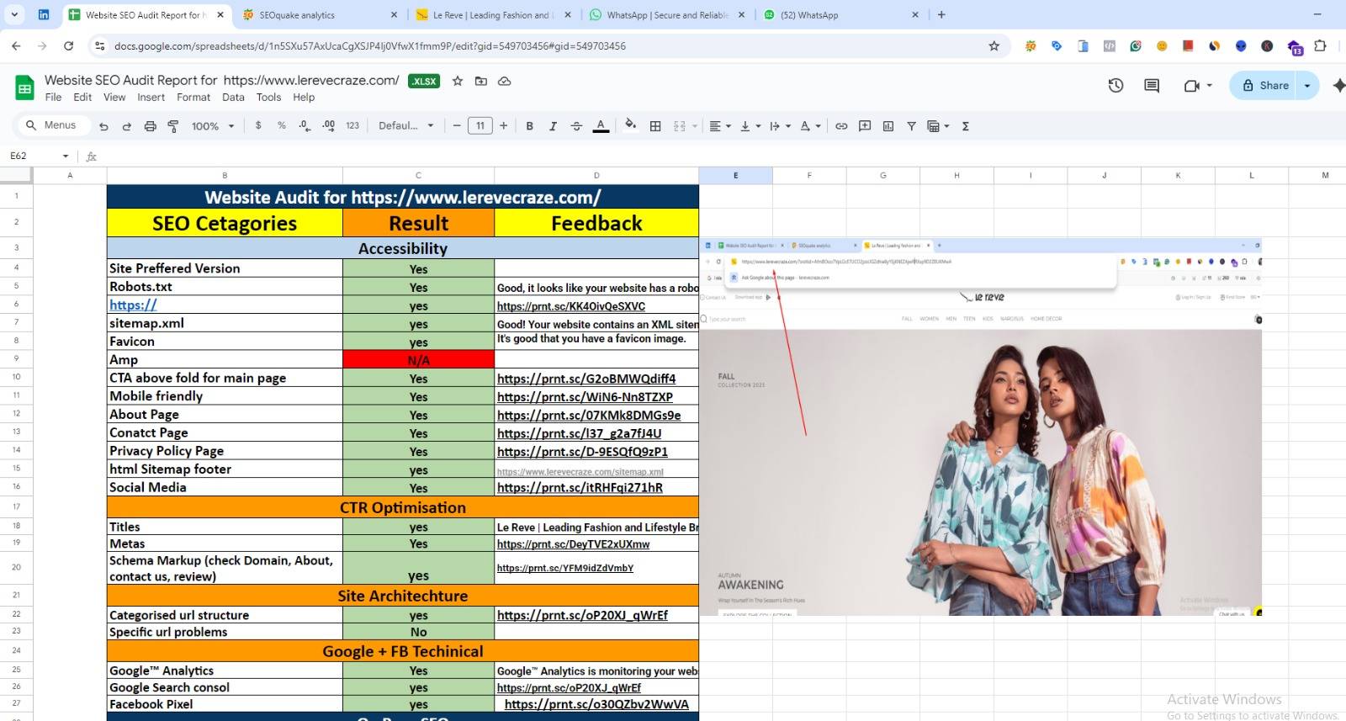Open the prnt.sc link in Mobile friendly row
The height and width of the screenshot is (721, 1346).
click(585, 397)
